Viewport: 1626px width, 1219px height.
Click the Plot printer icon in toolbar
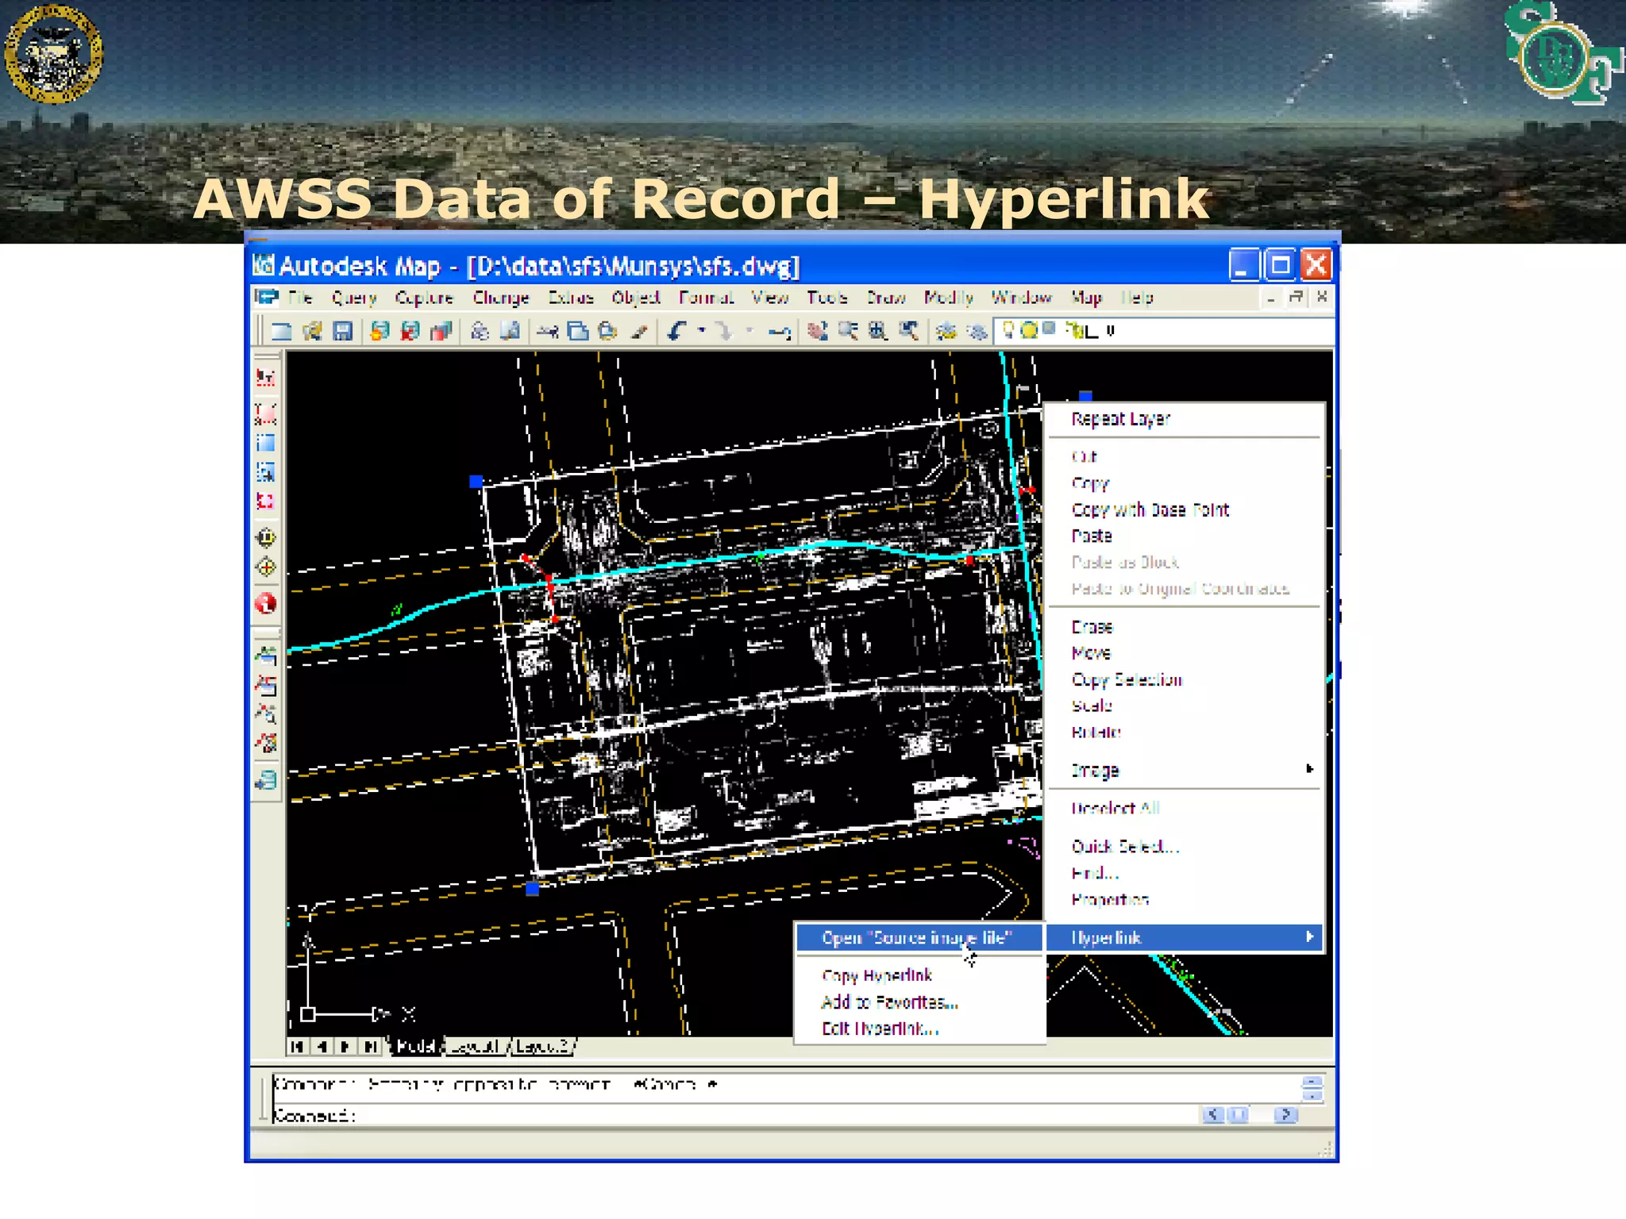point(480,331)
